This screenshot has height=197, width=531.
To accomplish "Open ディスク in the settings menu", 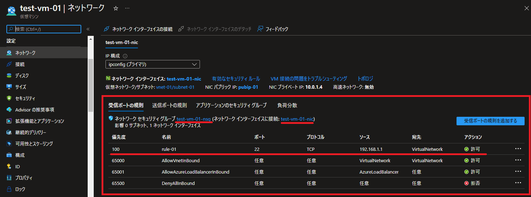I will (22, 76).
